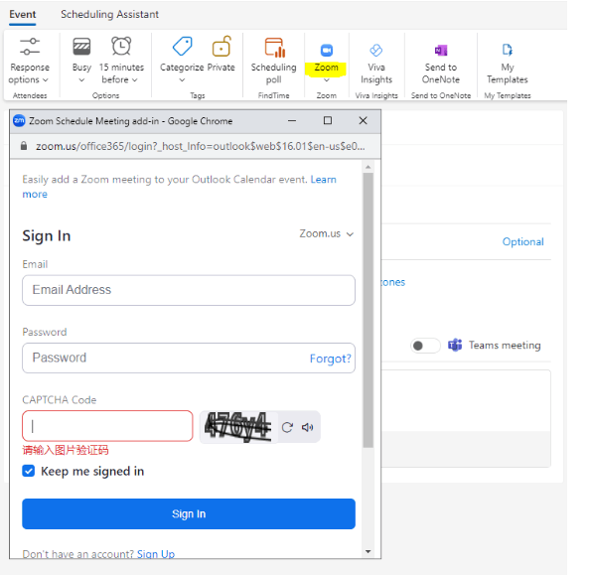
Task: Click the scrollbar down arrow in popup
Action: pos(369,551)
